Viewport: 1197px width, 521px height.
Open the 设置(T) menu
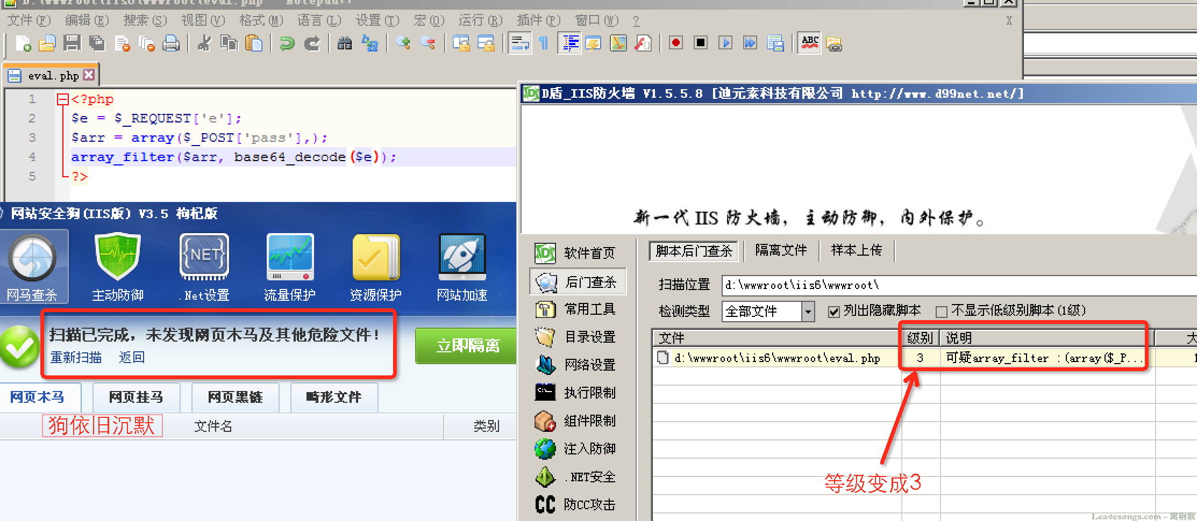377,20
